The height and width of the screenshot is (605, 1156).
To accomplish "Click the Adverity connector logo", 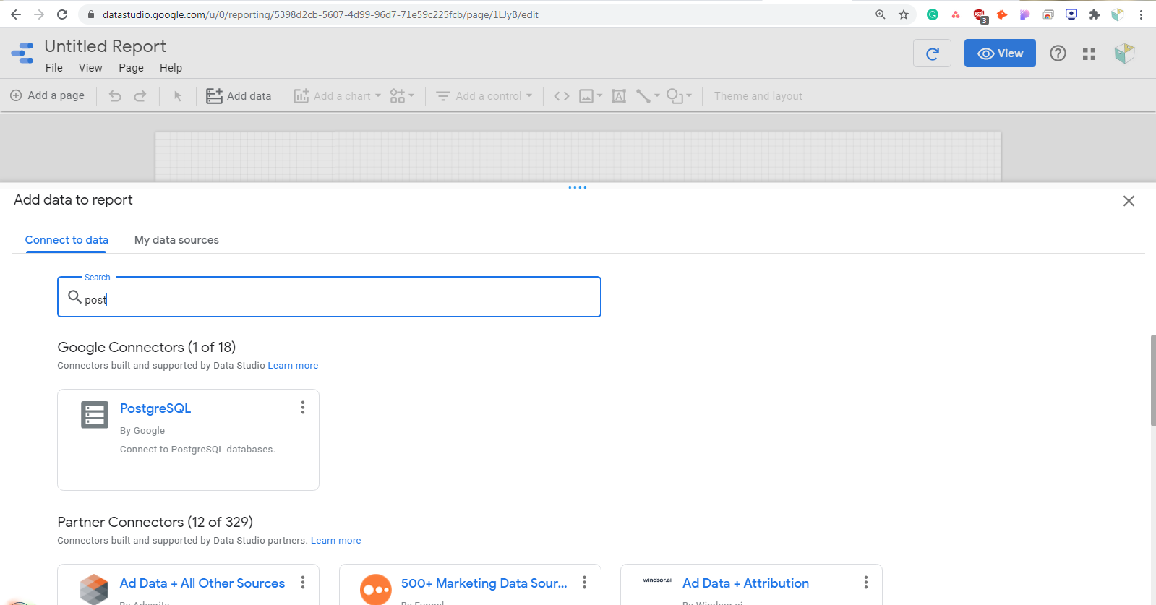I will 94,590.
